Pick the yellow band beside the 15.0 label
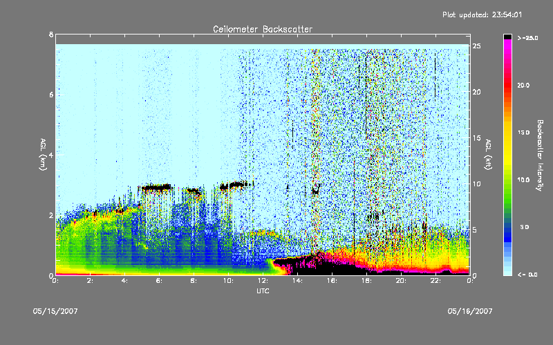The image size is (553, 345). pyautogui.click(x=507, y=132)
